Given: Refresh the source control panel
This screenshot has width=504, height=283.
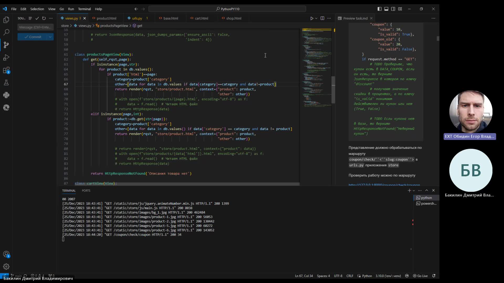Looking at the screenshot, I should pyautogui.click(x=44, y=18).
